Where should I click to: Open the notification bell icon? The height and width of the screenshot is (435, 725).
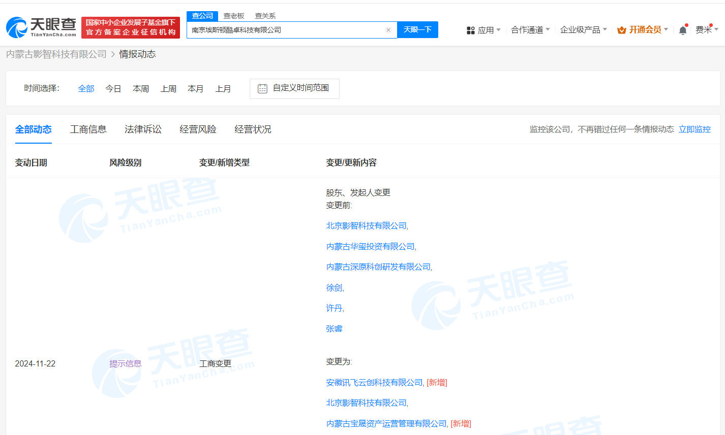coord(683,30)
